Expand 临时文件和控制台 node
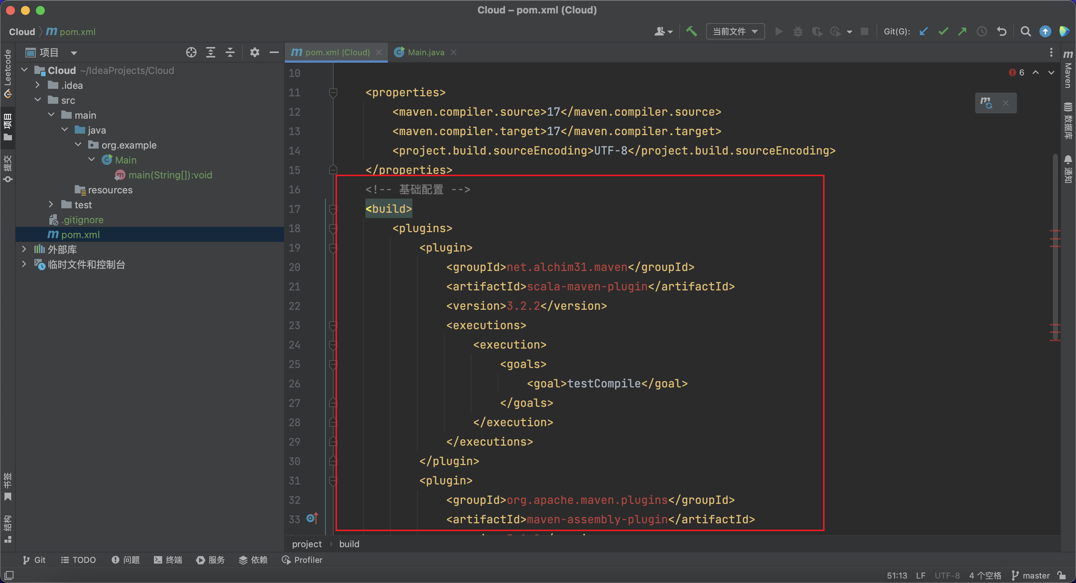 click(x=24, y=264)
